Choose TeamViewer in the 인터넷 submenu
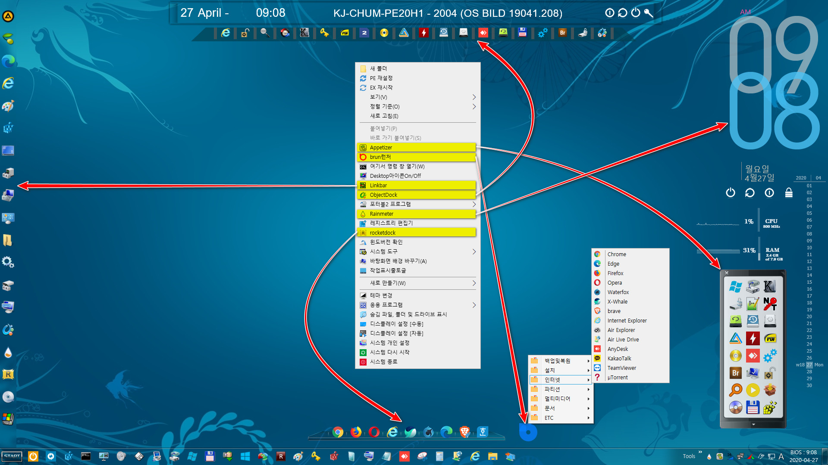 click(630, 368)
